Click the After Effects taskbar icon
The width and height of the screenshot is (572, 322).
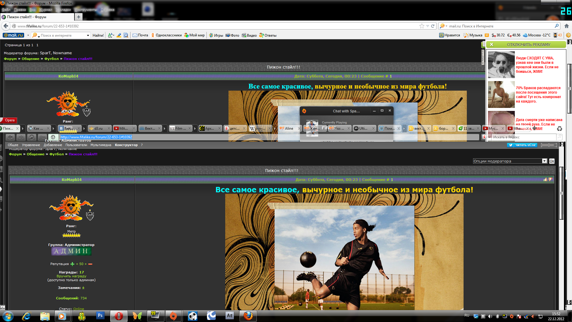pos(229,316)
